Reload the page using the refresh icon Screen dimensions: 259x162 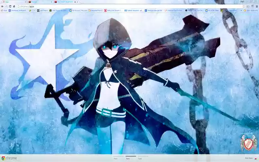10,6
